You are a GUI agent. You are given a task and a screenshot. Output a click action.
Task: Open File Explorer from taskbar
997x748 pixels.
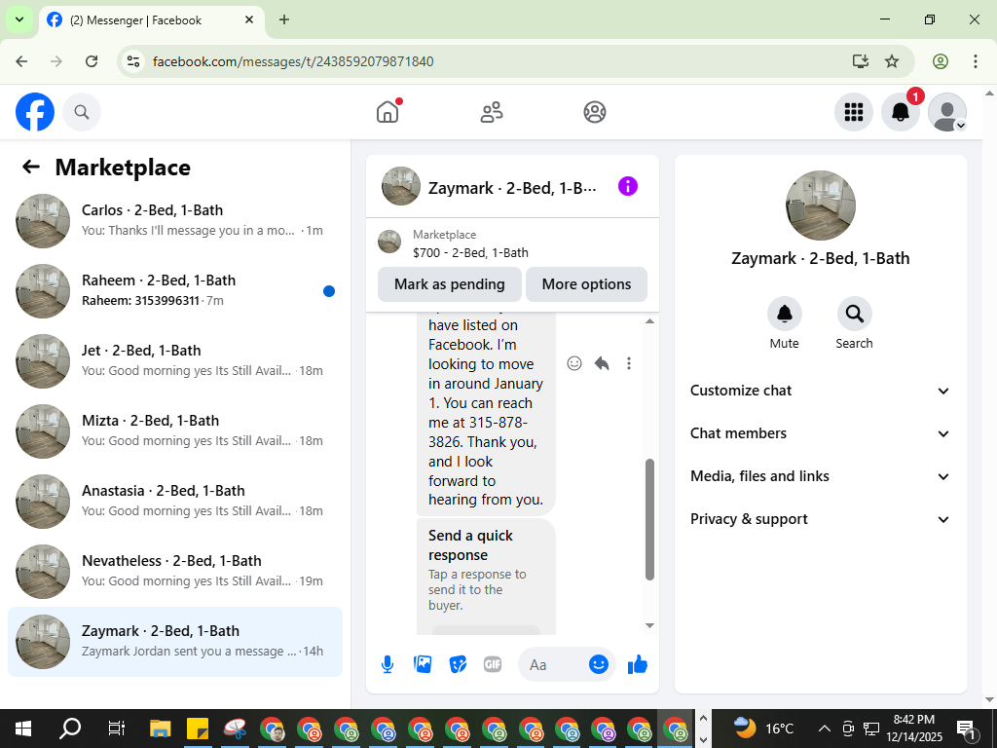(x=161, y=729)
